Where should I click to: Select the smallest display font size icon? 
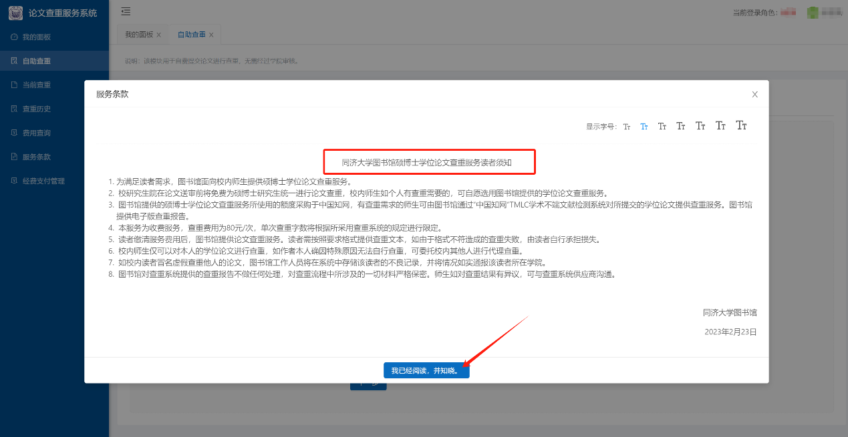627,126
